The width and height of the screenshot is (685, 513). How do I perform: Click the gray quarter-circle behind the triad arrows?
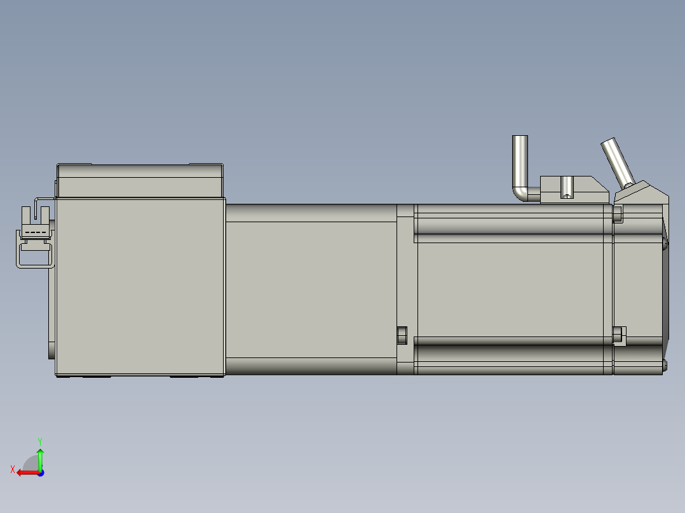(x=31, y=463)
